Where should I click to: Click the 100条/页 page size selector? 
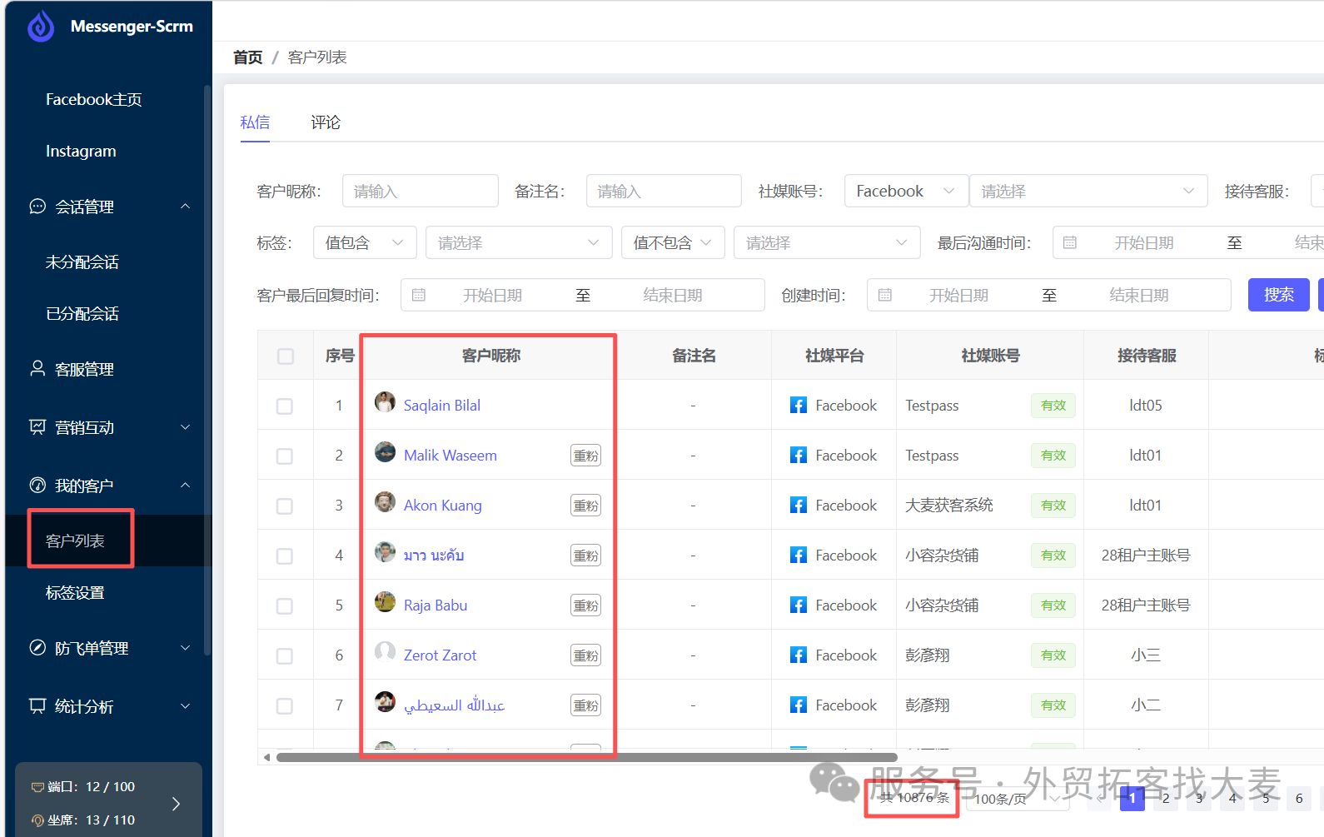click(1018, 799)
